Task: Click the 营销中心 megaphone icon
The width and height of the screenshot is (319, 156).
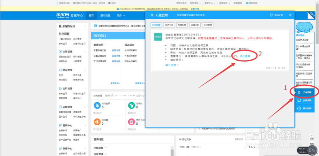Action: 60,125
